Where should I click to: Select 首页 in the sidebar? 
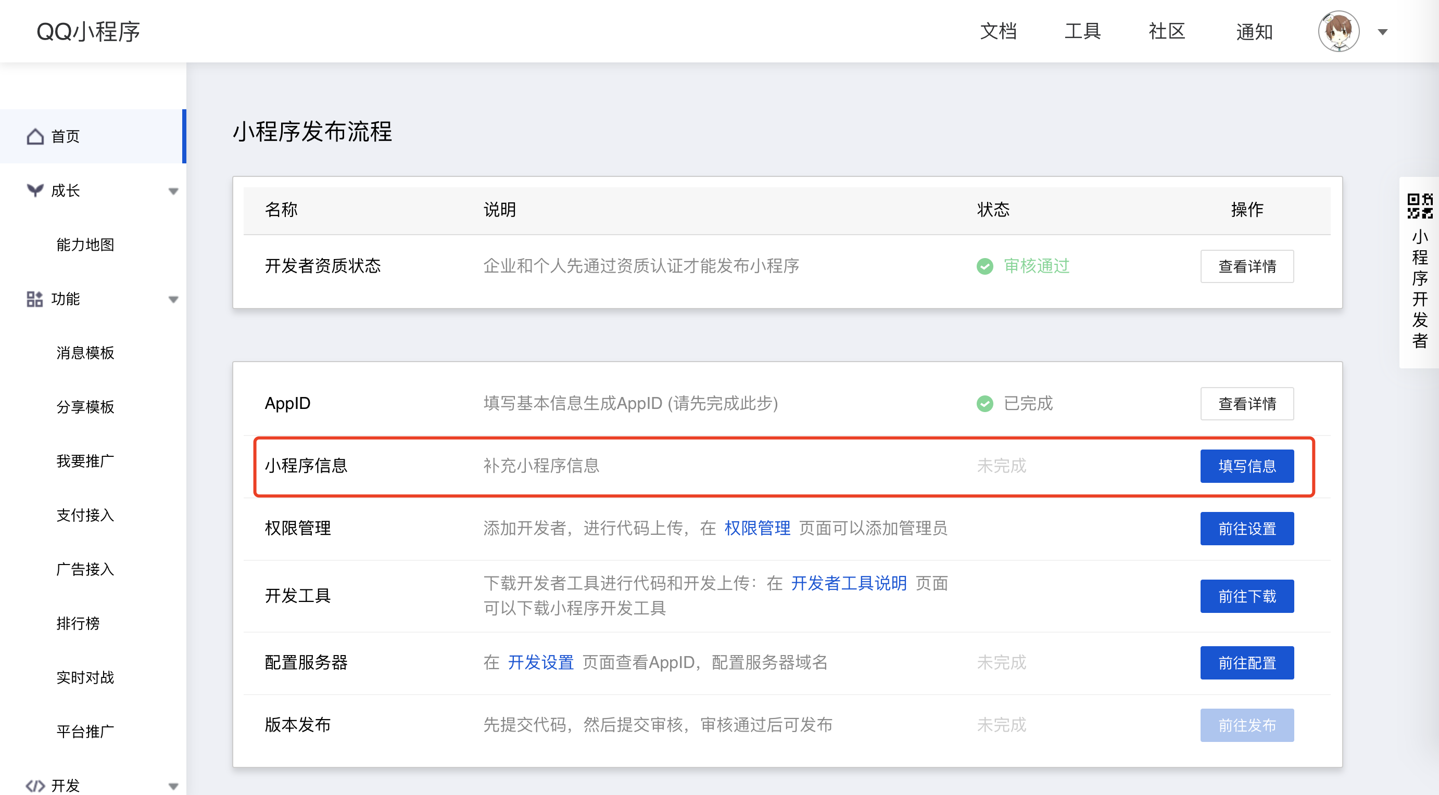point(92,136)
